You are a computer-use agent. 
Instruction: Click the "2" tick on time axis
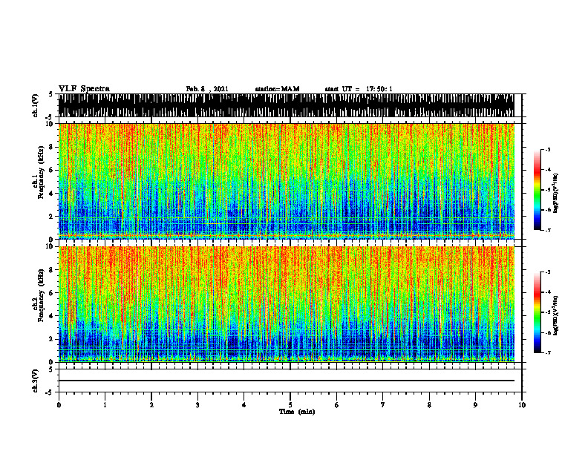tap(151, 405)
